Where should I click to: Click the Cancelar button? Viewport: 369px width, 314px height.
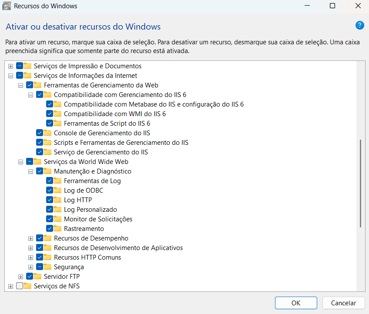(343, 303)
